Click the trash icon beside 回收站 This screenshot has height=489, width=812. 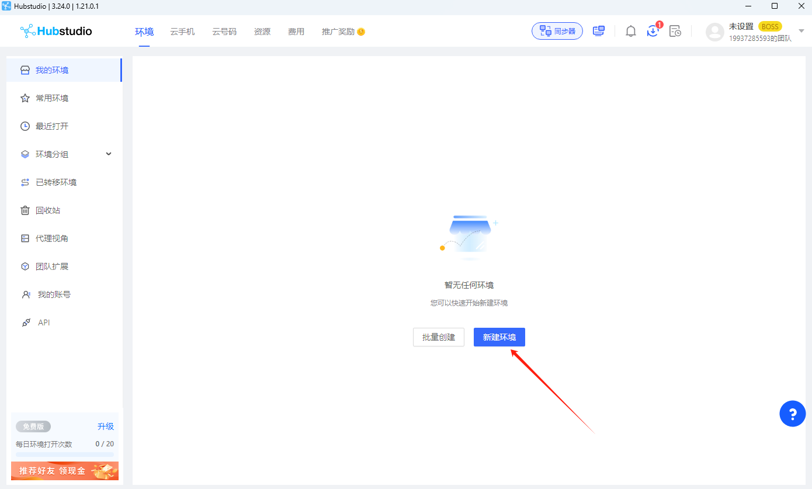click(x=25, y=210)
